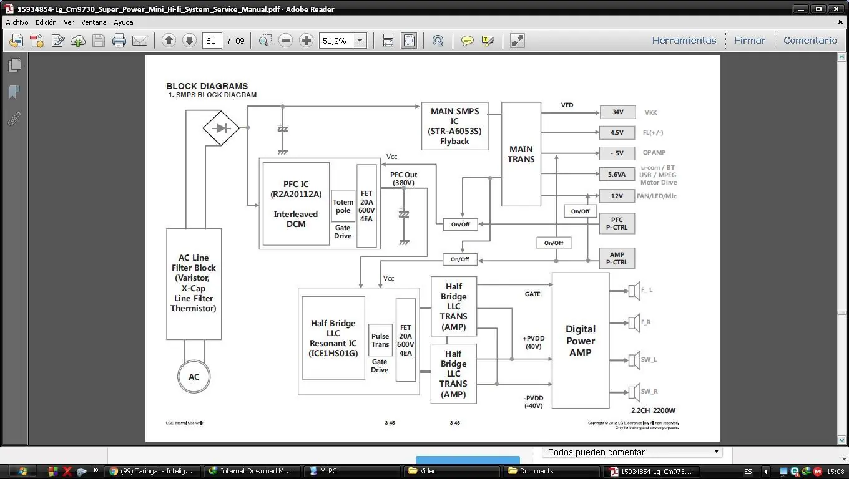
Task: Select the marquee zoom tool icon
Action: coord(265,41)
